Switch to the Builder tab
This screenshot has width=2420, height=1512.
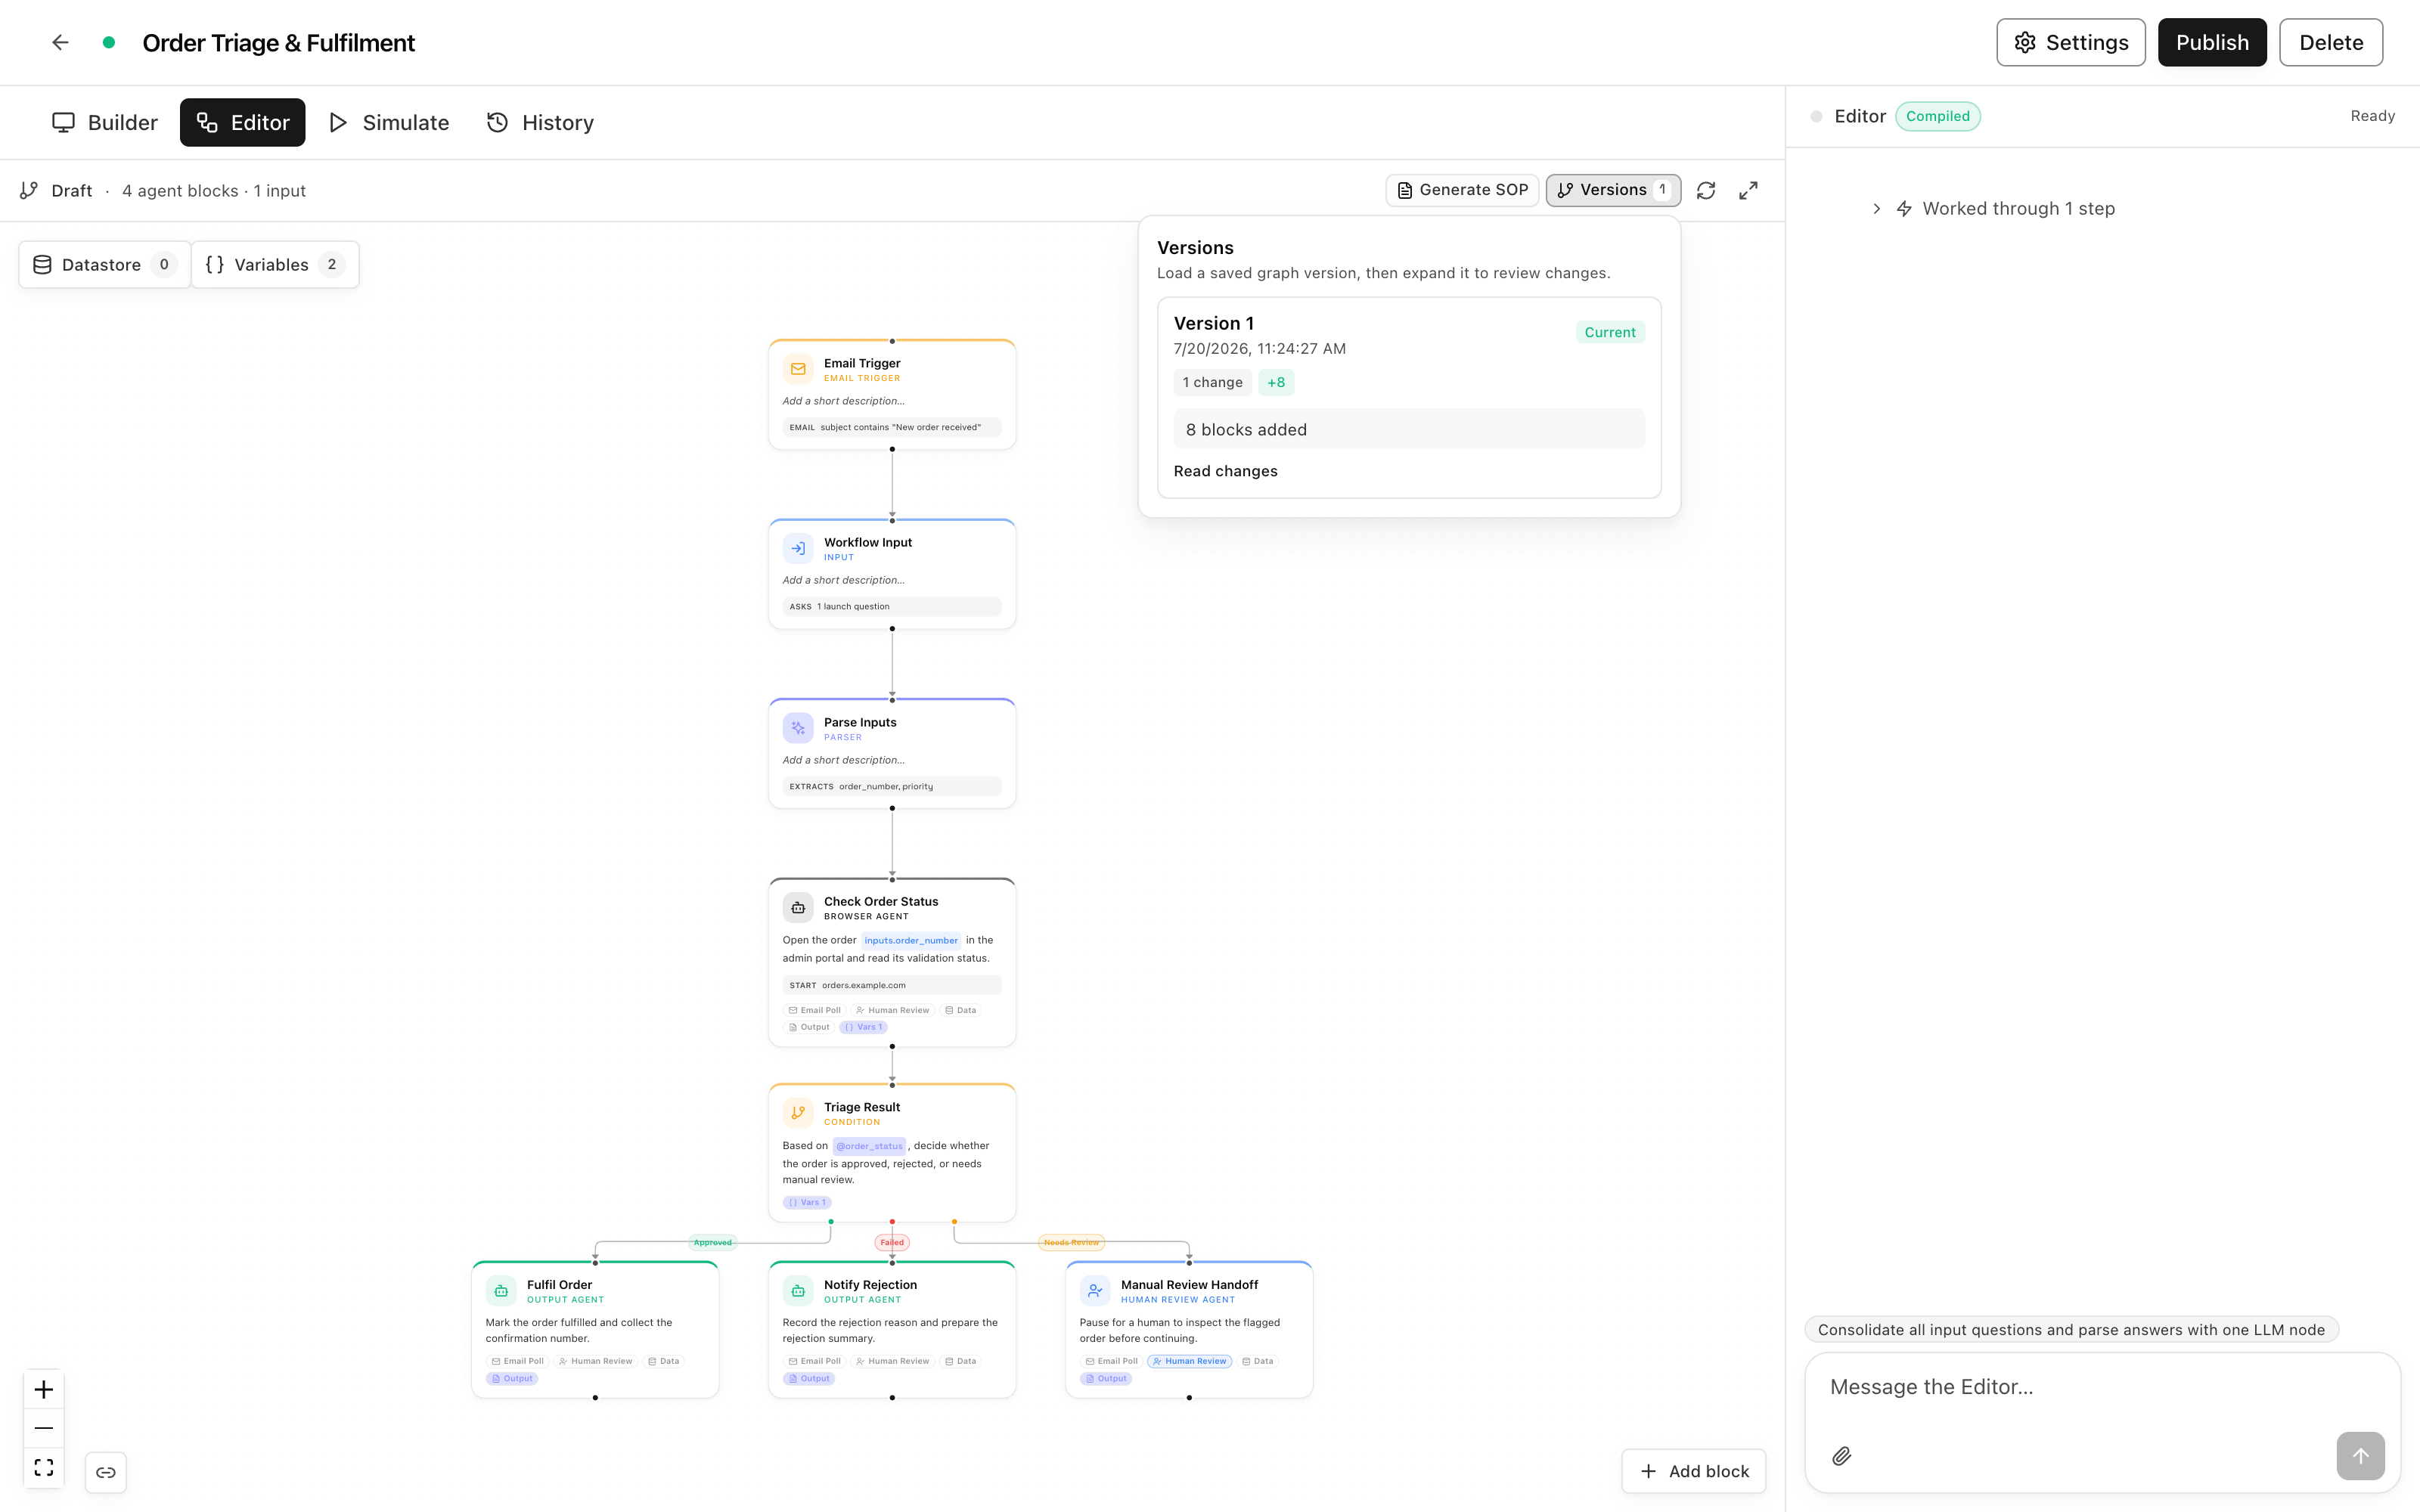(x=105, y=122)
